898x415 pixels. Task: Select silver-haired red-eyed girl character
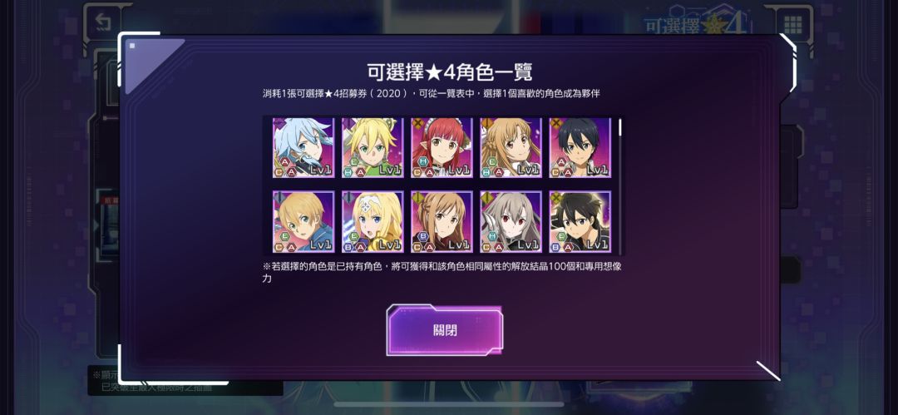pyautogui.click(x=511, y=222)
